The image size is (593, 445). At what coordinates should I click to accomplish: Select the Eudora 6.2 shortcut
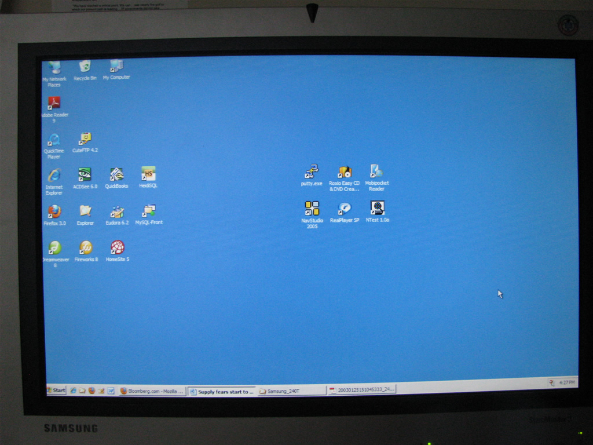point(117,215)
